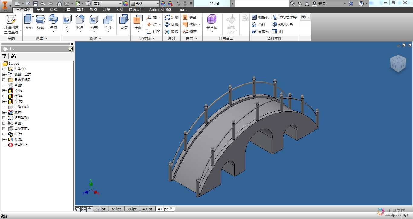This screenshot has height=219, width=413.
Task: Expand the 修改 panel dropdown
Action: point(96,38)
